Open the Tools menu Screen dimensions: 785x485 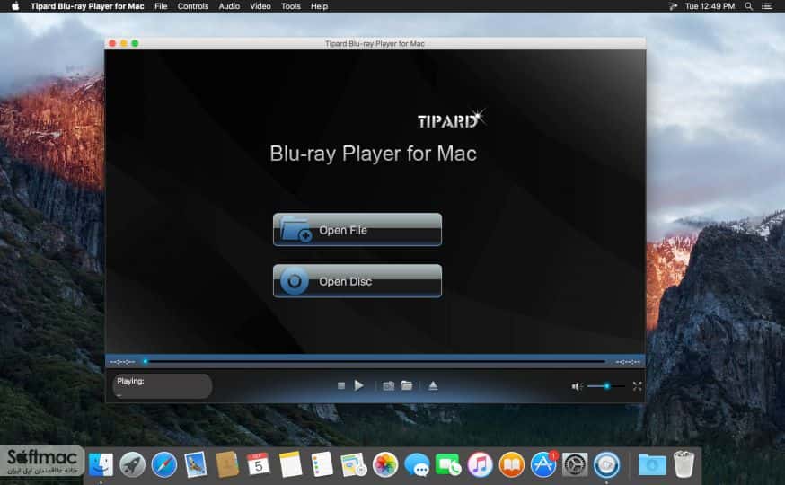tap(290, 6)
